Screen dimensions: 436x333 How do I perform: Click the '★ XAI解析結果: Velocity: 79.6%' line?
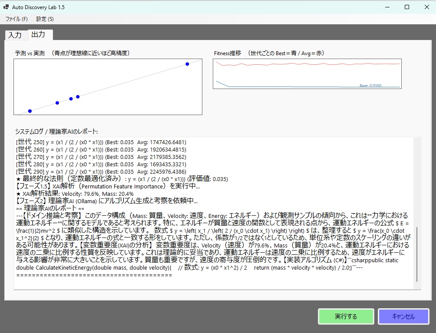[75, 194]
